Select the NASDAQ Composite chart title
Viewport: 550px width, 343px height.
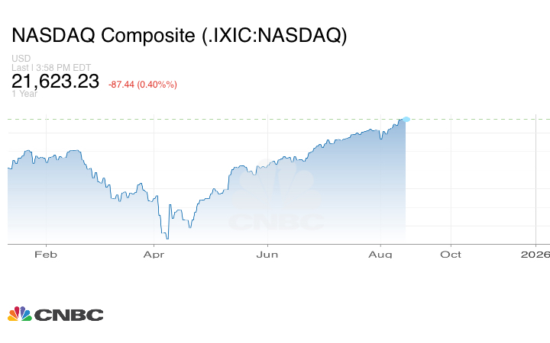179,36
